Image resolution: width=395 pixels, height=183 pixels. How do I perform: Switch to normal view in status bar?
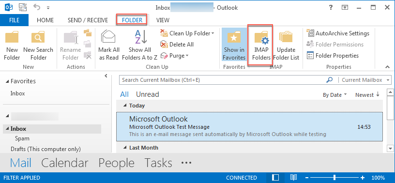[x=275, y=178]
